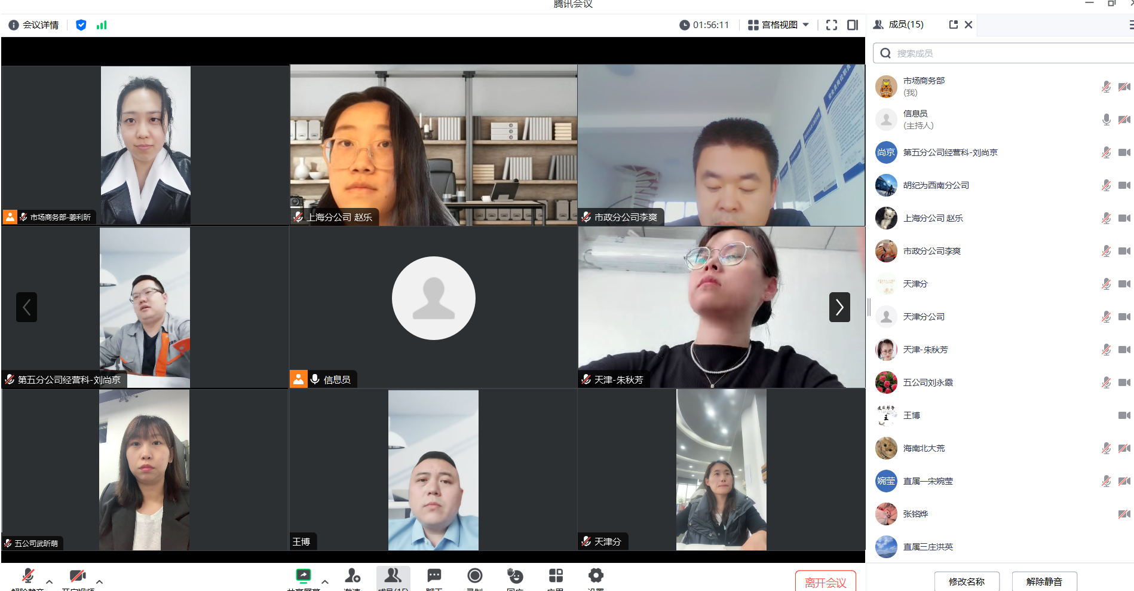Select video tile of 王博
1134x591 pixels.
[434, 470]
